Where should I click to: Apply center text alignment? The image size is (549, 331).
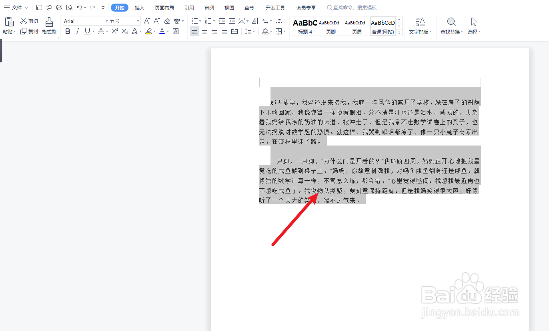coord(204,31)
